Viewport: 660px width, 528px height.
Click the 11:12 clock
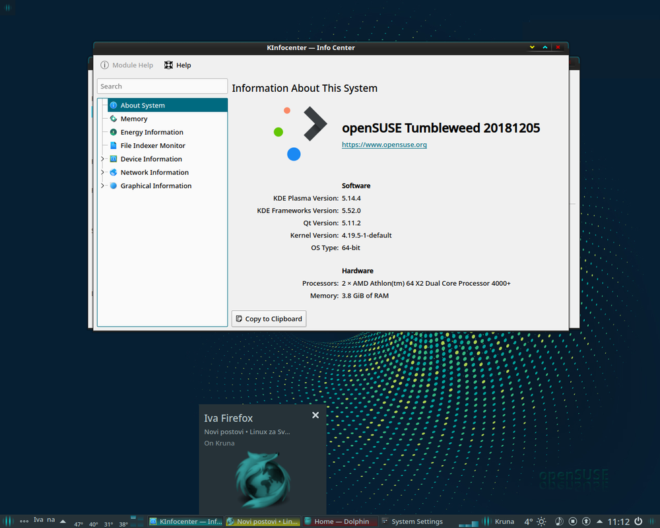(x=618, y=521)
